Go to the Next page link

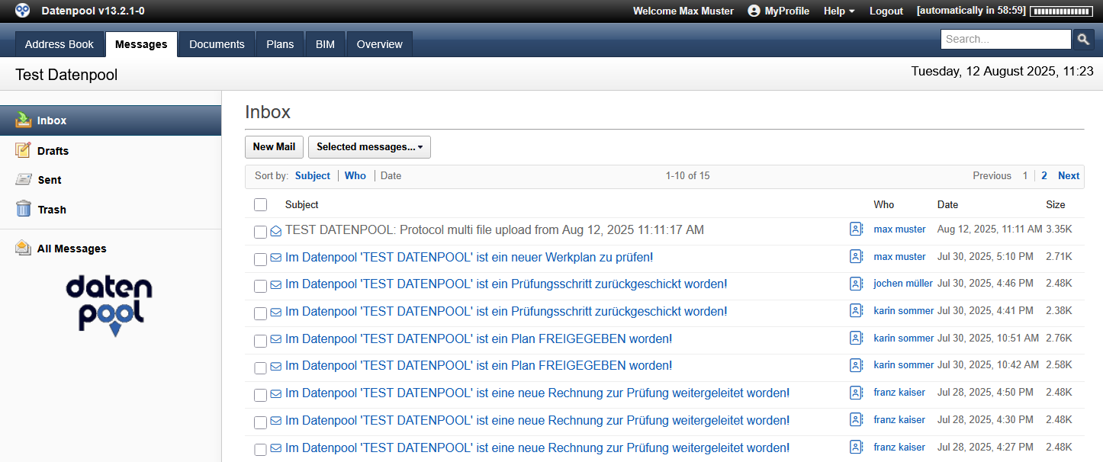tap(1068, 175)
